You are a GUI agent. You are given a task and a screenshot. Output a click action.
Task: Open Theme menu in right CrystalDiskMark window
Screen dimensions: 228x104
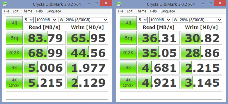pyautogui.click(x=141, y=11)
